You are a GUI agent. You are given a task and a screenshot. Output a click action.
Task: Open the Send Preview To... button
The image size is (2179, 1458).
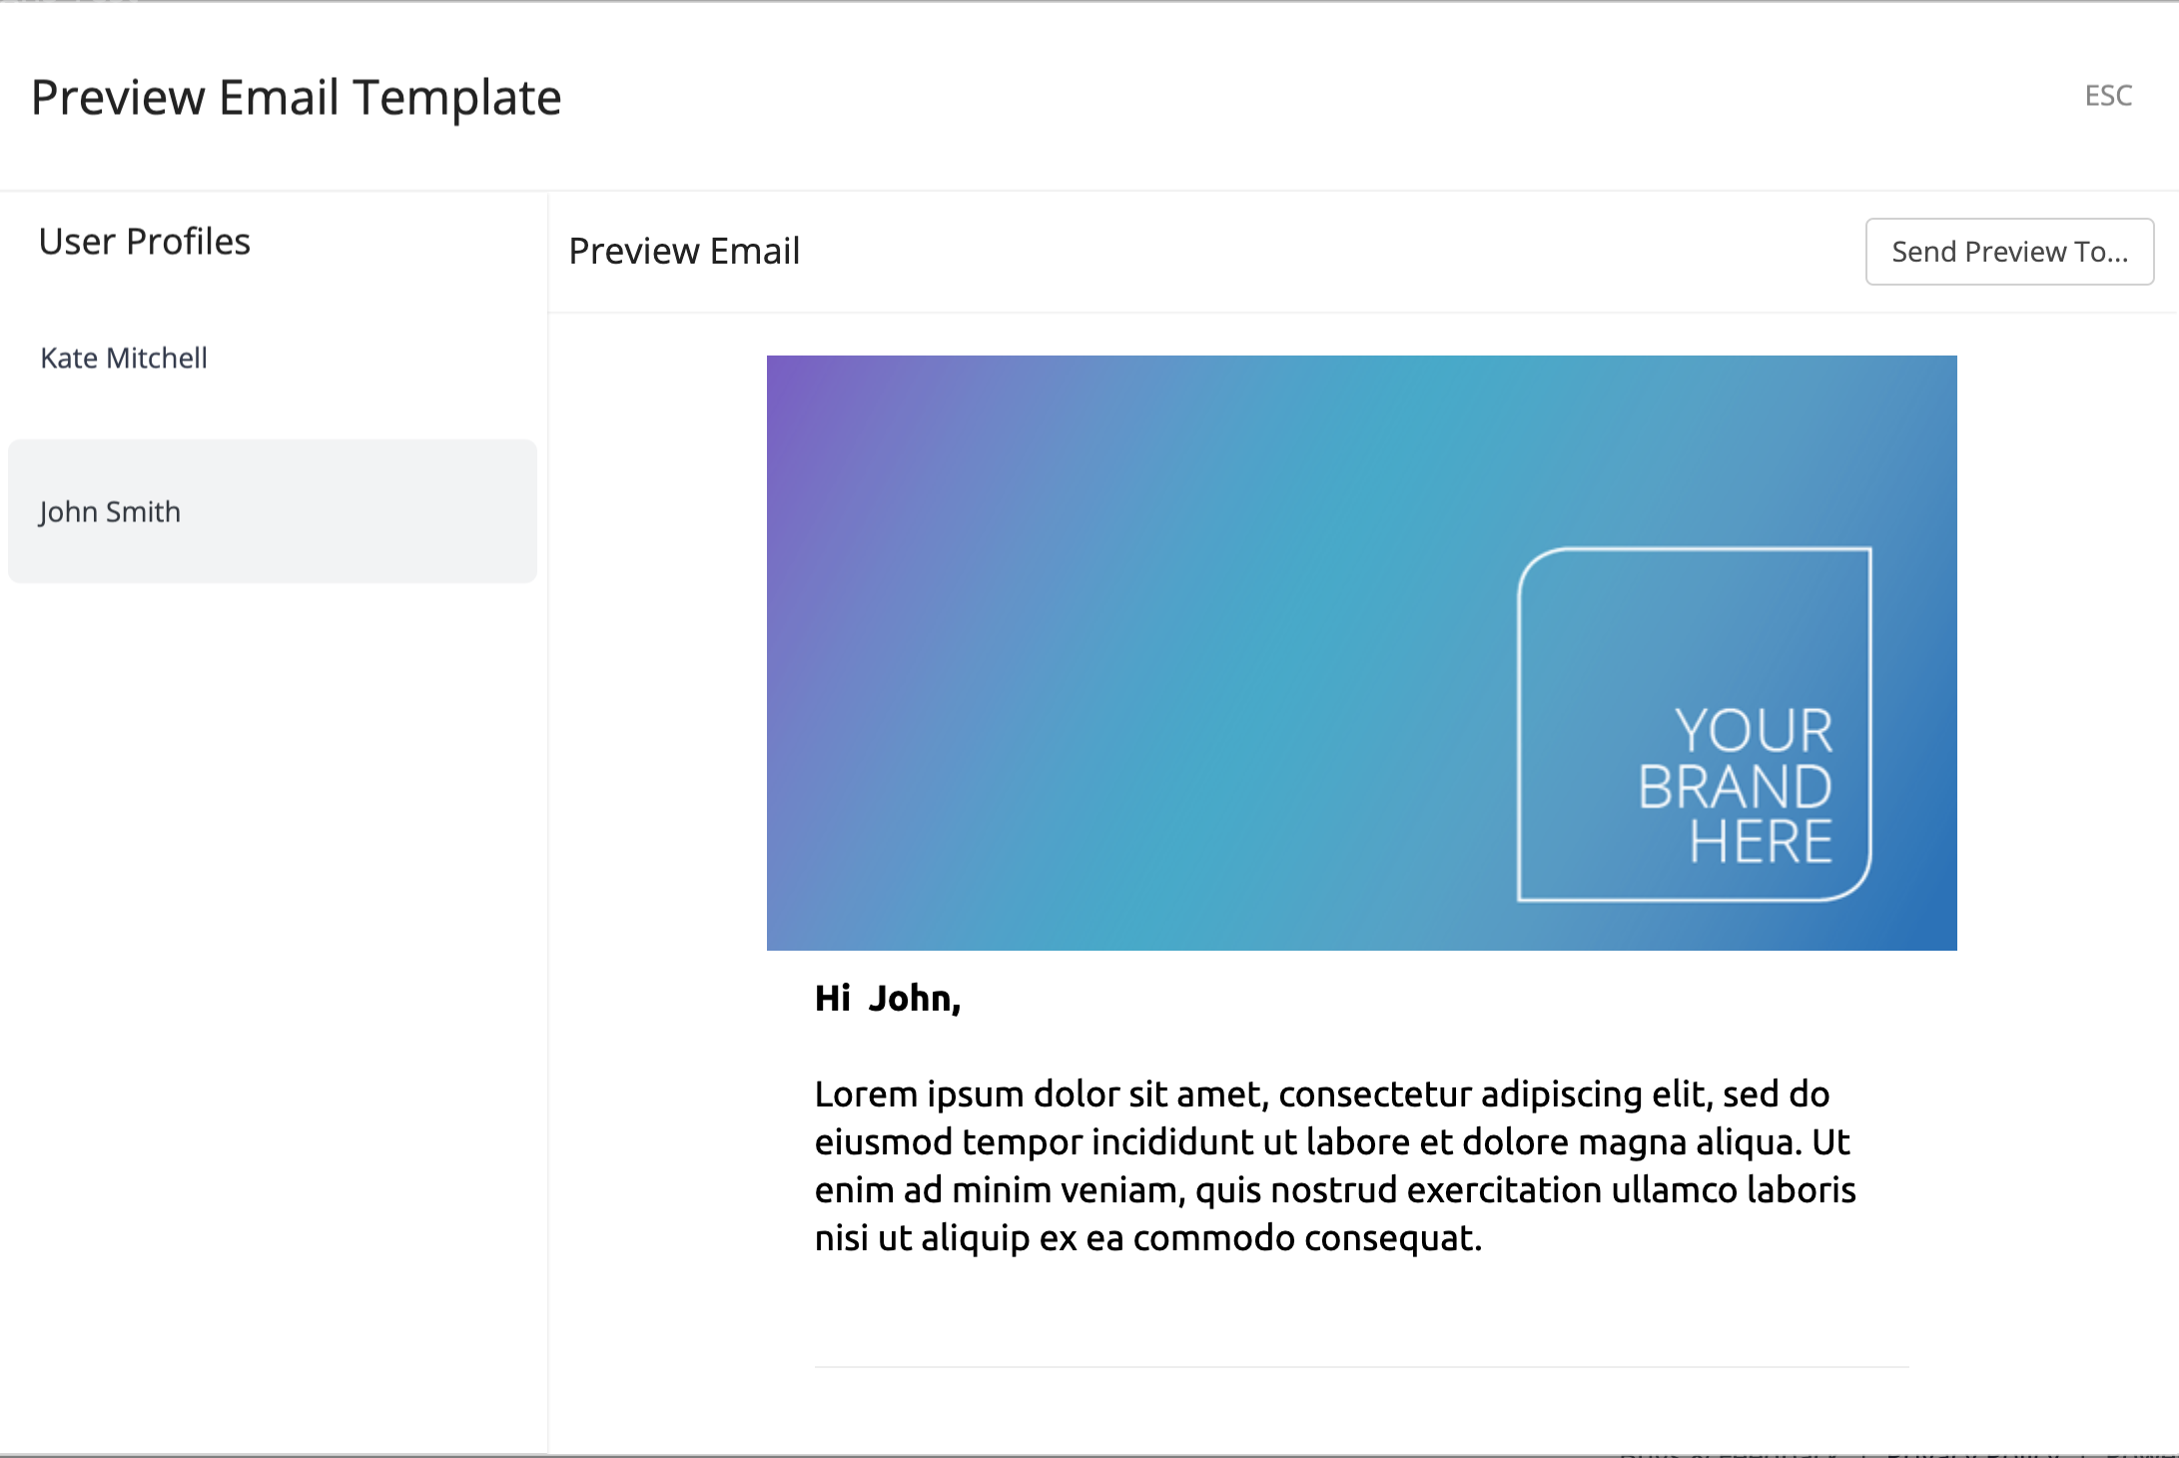(2009, 252)
